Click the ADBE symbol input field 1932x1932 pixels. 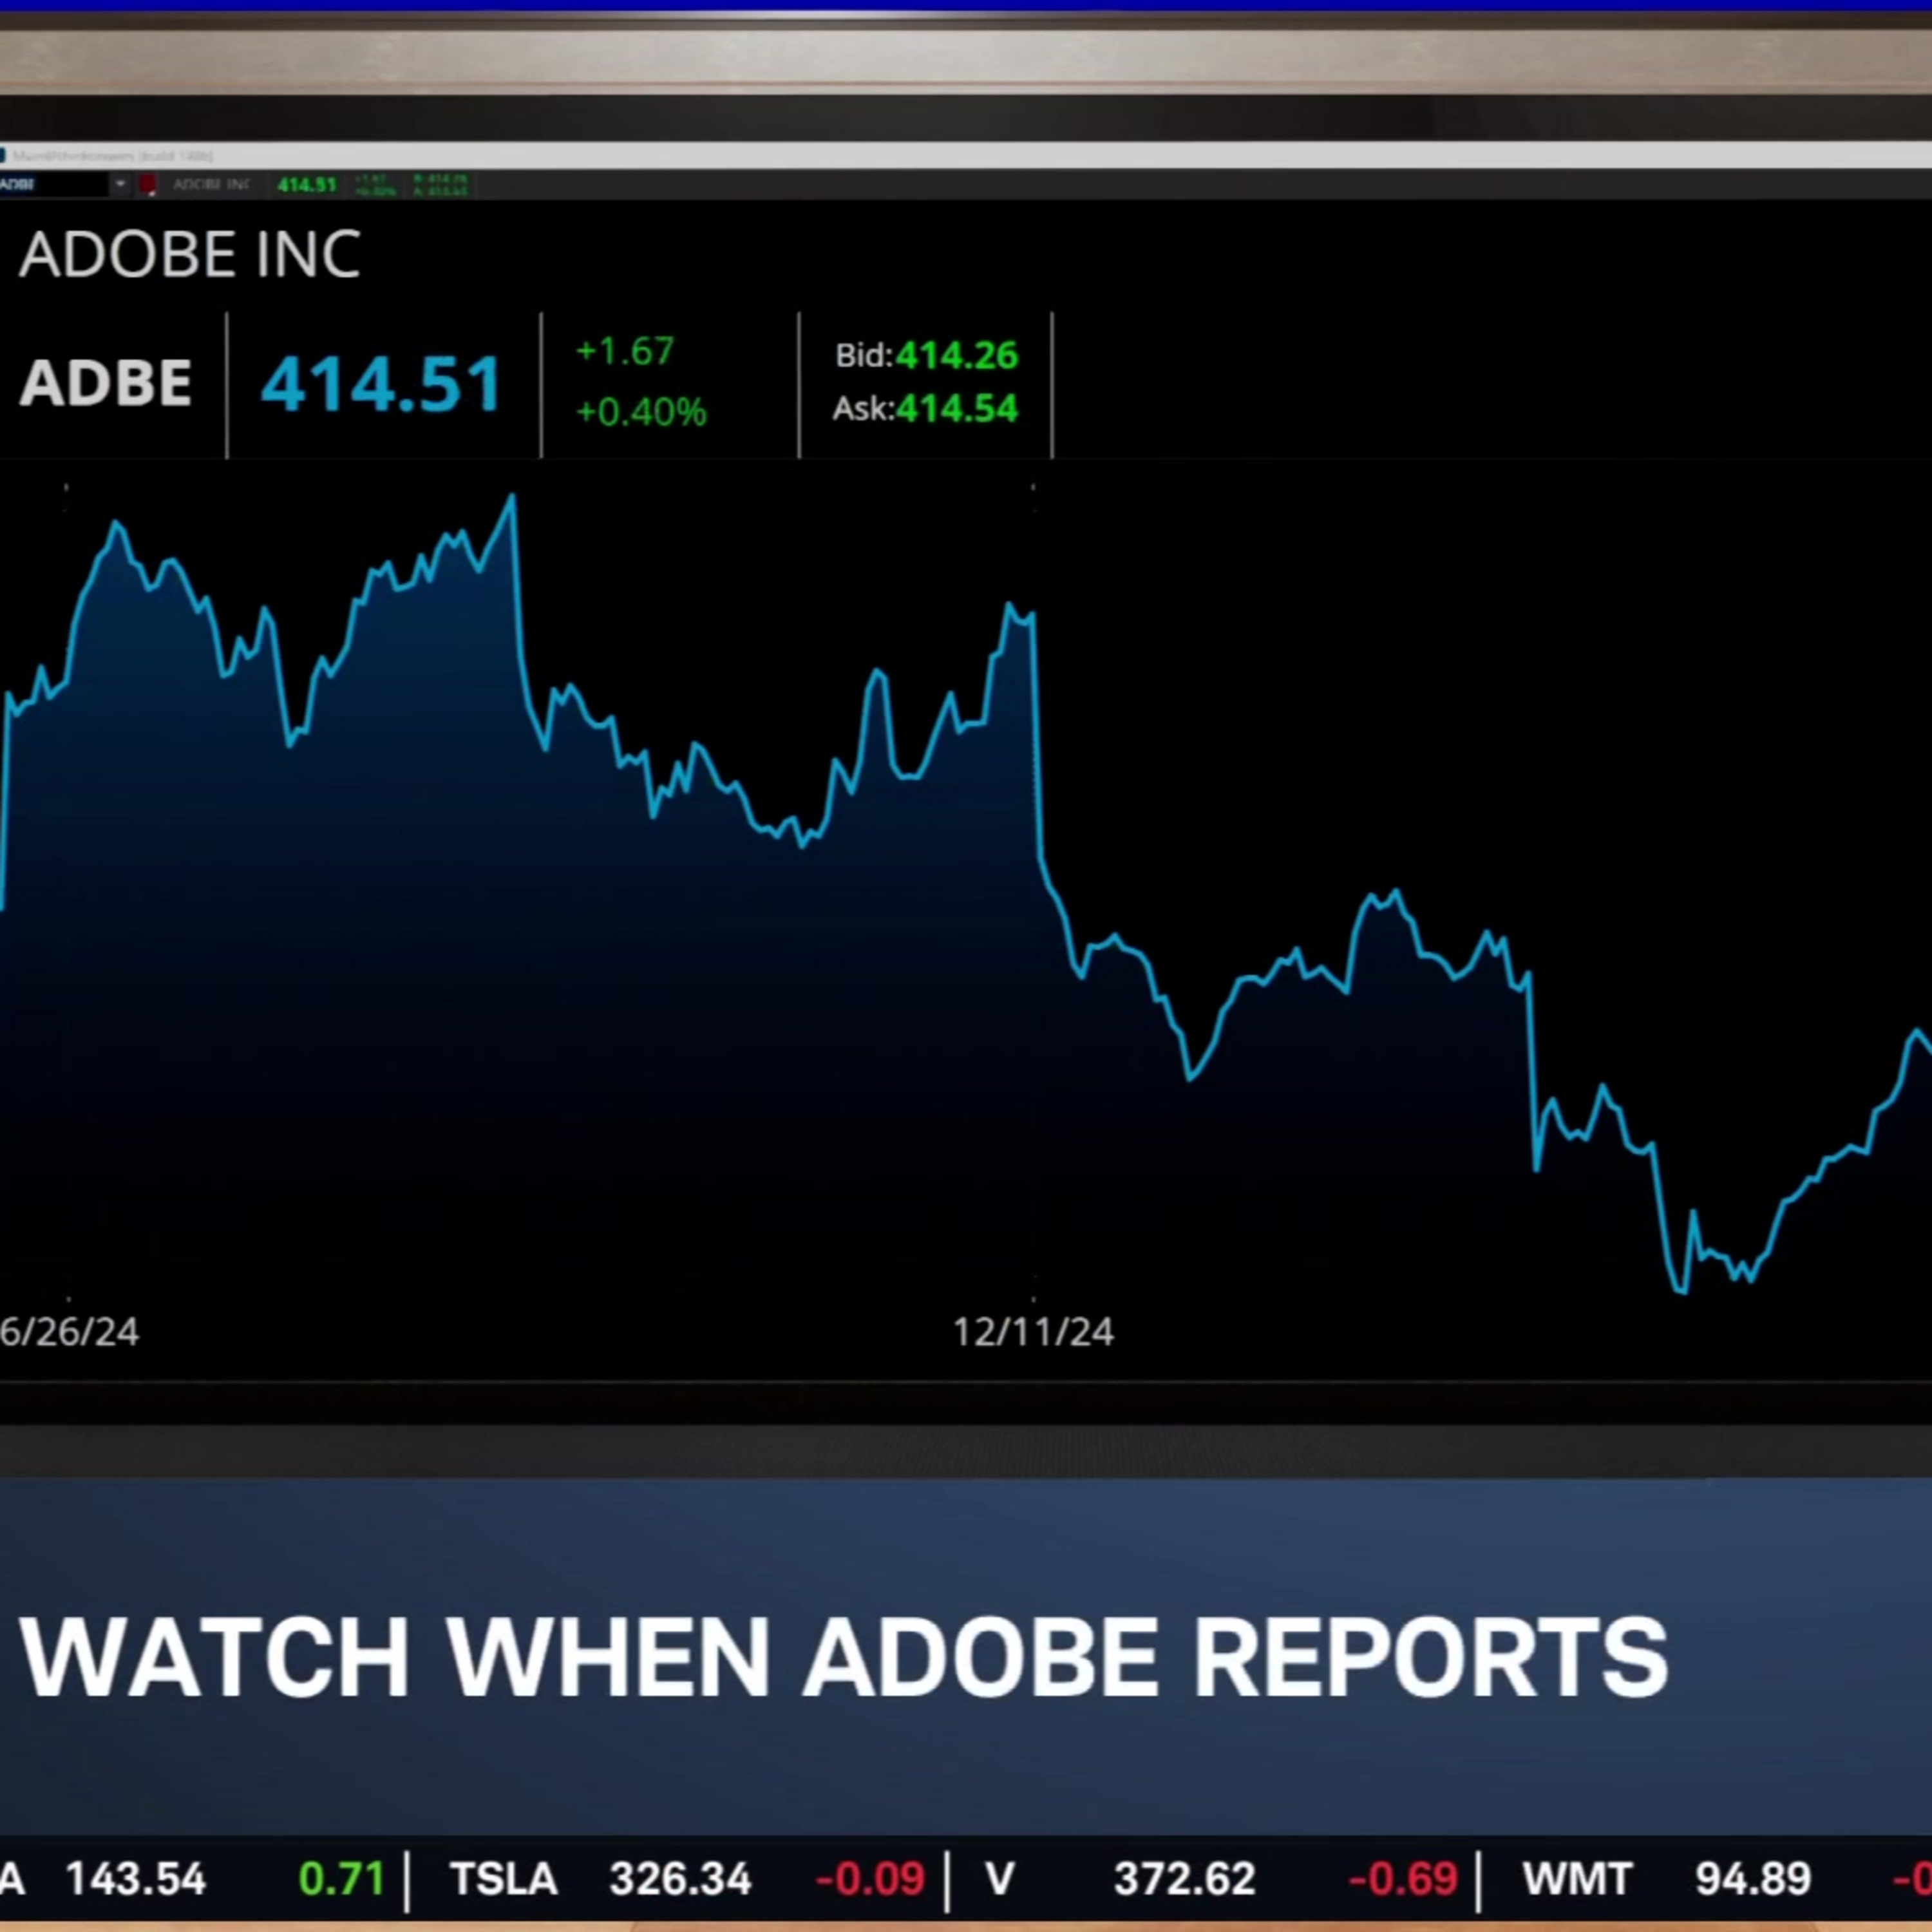(x=54, y=184)
